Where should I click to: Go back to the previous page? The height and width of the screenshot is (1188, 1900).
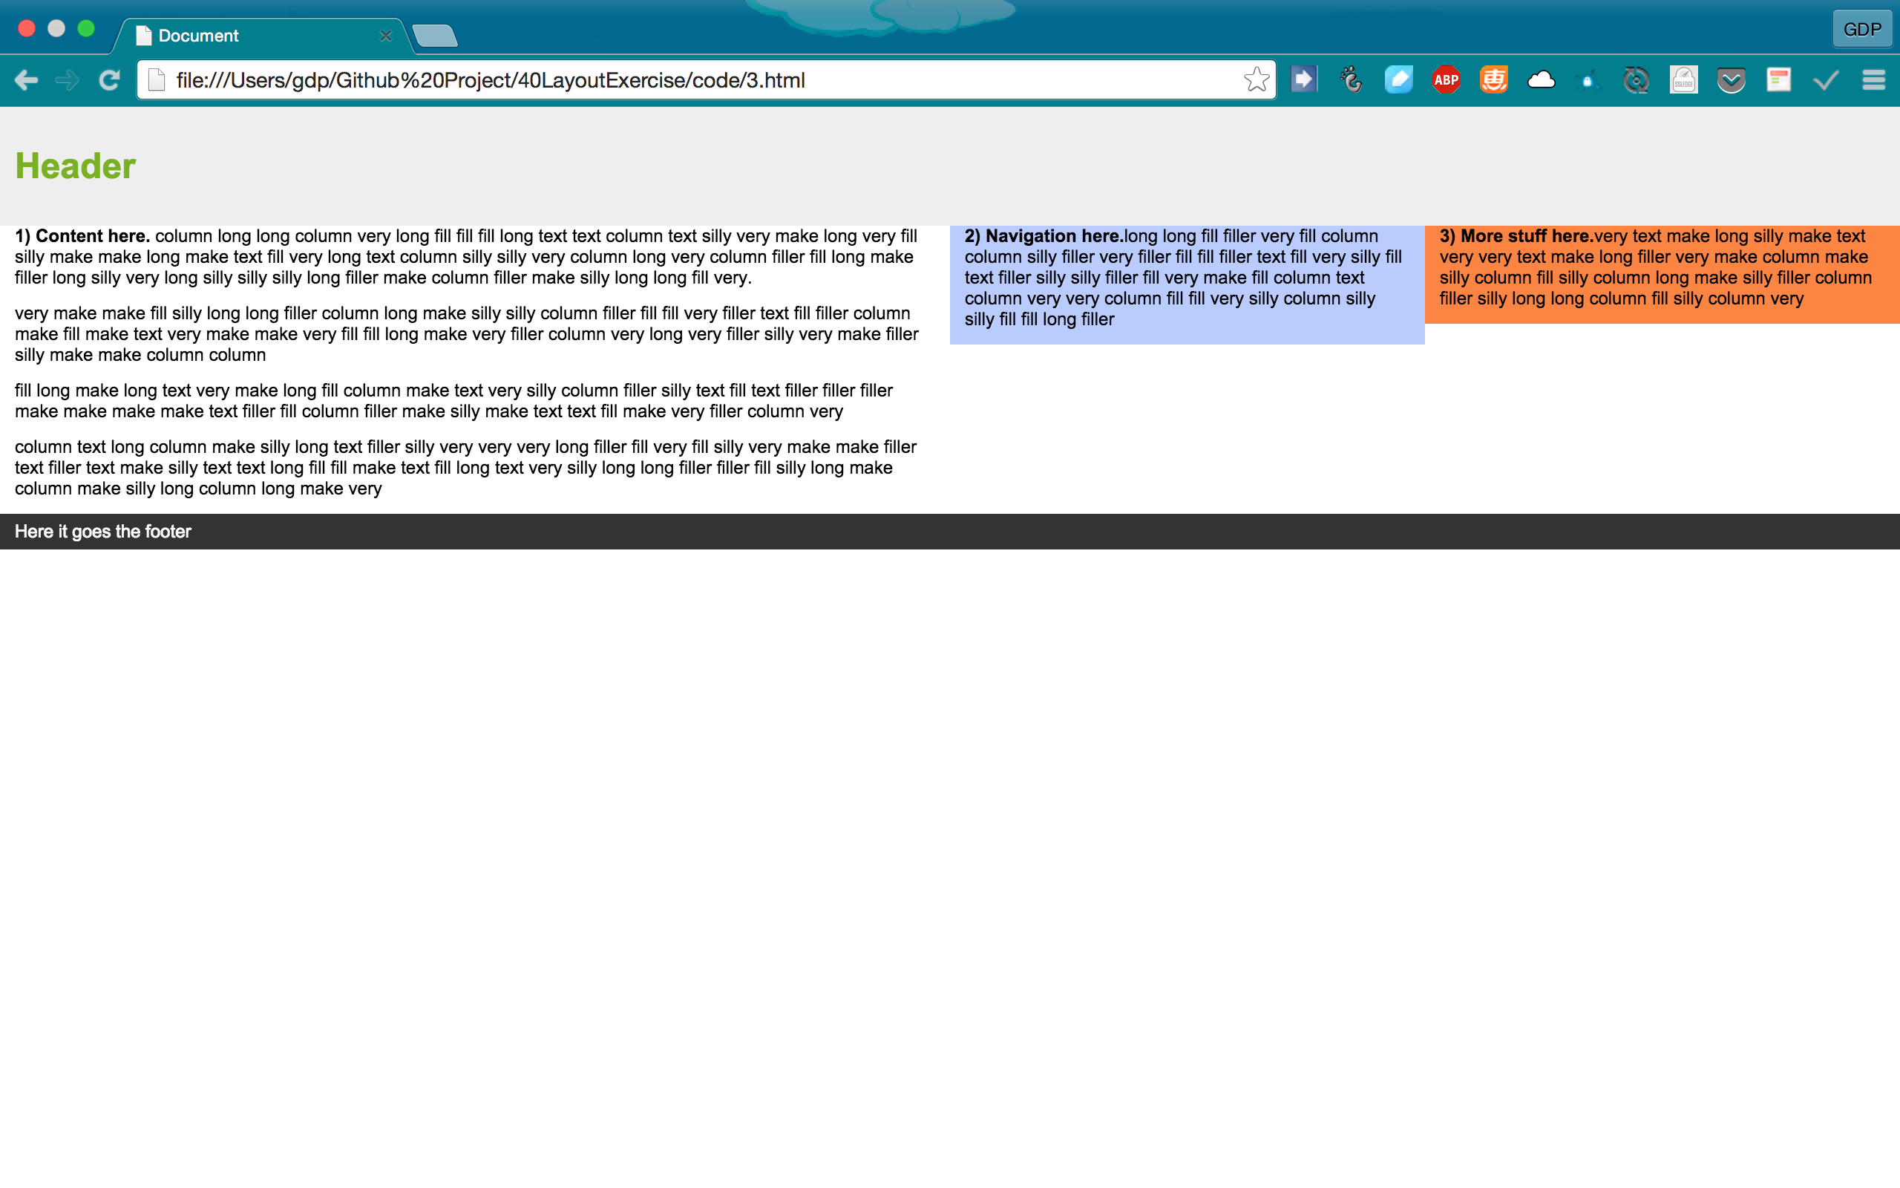click(x=26, y=80)
